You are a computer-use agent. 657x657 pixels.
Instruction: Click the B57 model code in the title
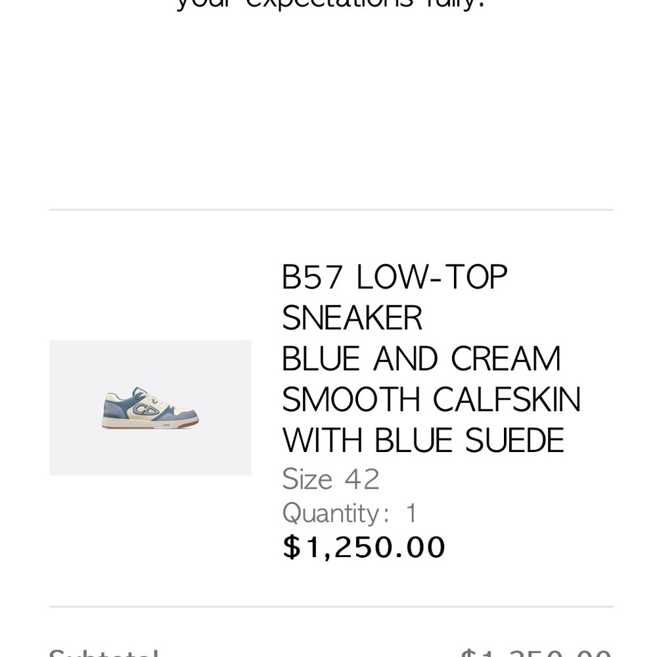(x=313, y=278)
